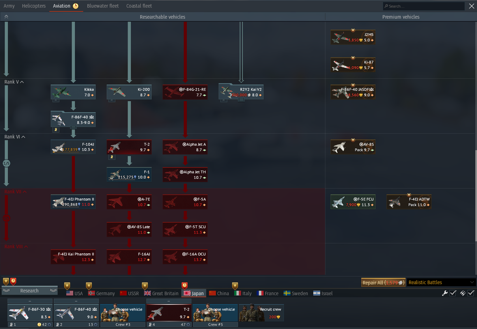The image size is (477, 329).
Task: Click the Alpha Jet TH vehicle card
Action: coord(185,174)
